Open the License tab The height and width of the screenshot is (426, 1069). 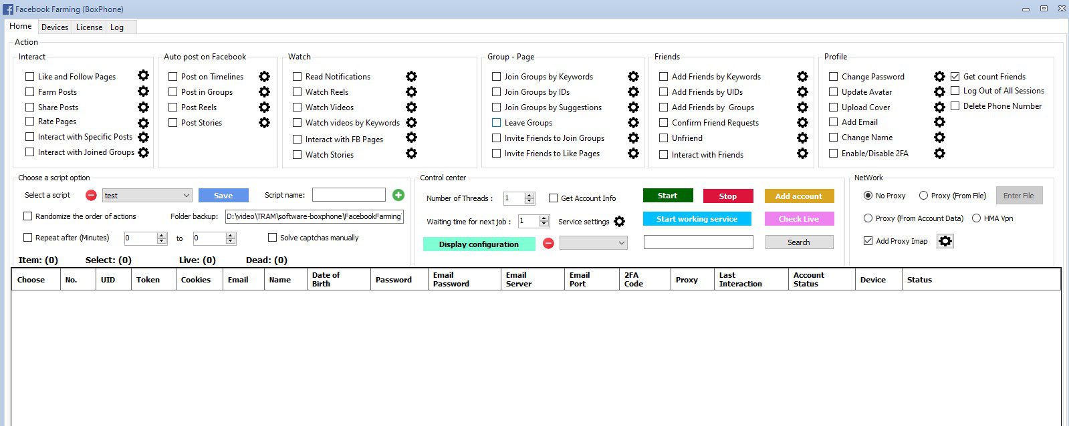tap(89, 27)
